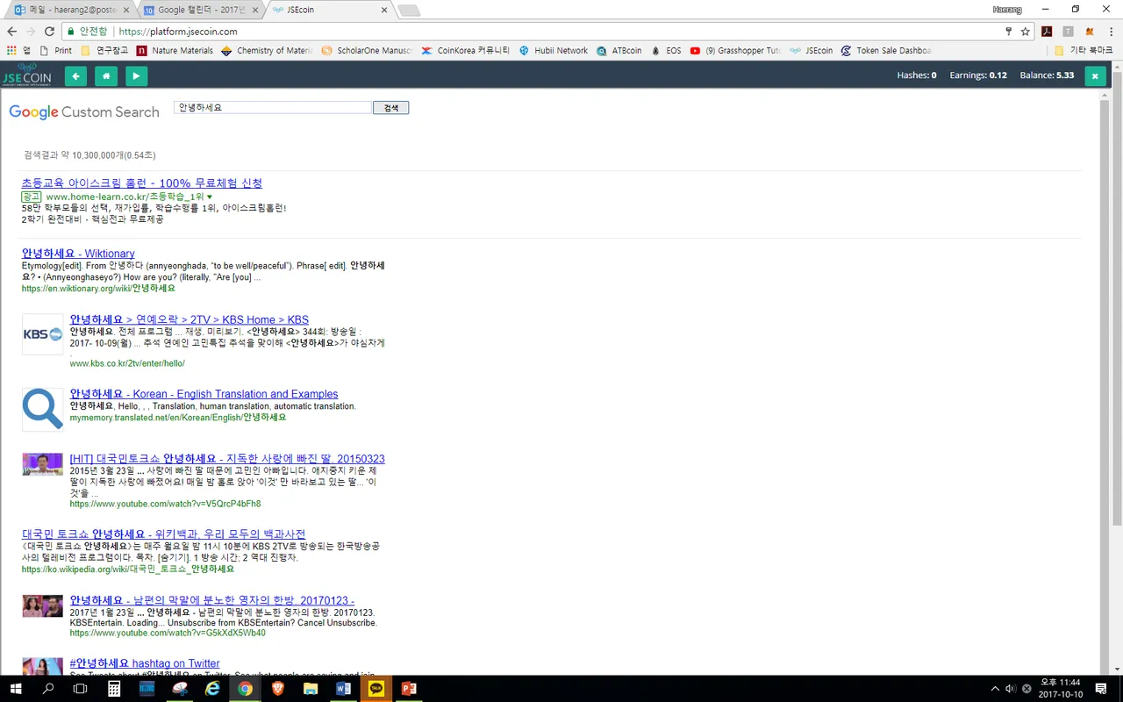Image resolution: width=1123 pixels, height=702 pixels.
Task: Show hidden system tray icons
Action: click(x=995, y=689)
